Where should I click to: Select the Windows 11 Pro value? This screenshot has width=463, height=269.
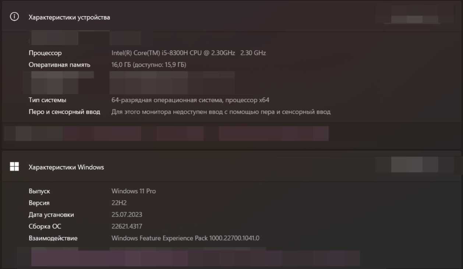tap(134, 191)
